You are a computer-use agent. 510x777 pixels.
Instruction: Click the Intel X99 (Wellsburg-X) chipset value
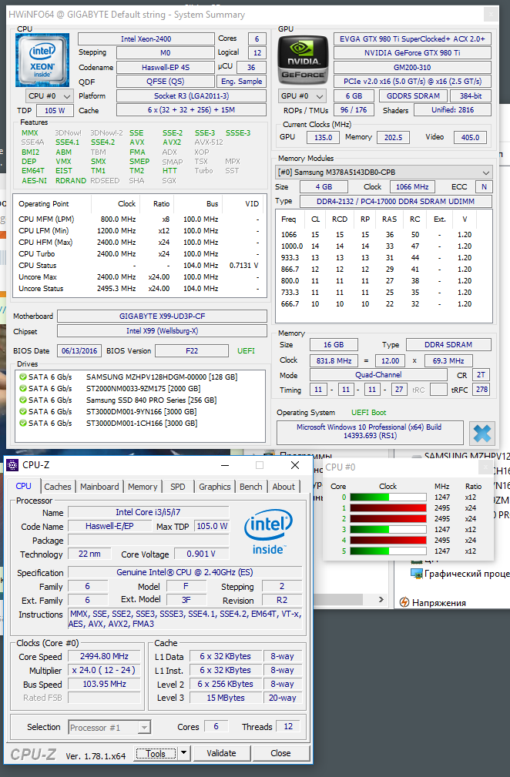point(162,330)
